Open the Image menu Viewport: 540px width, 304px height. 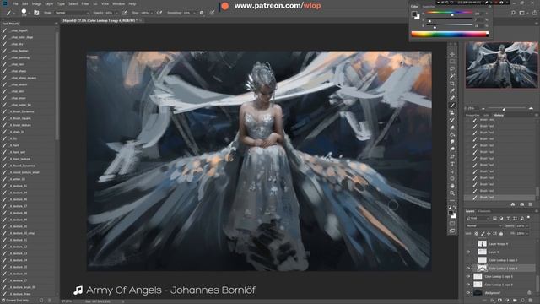pyautogui.click(x=36, y=3)
